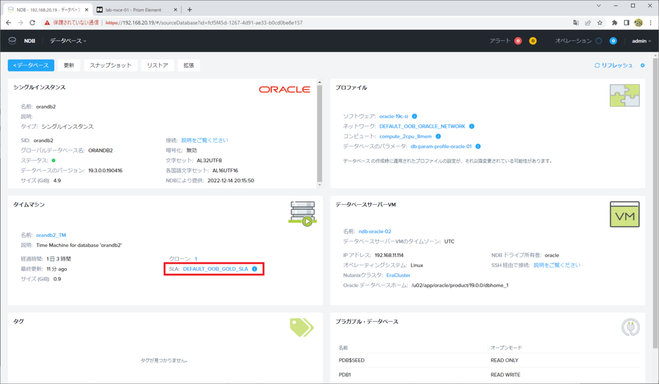The image size is (659, 384).
Task: Select the PDB1 table row
Action: 488,375
